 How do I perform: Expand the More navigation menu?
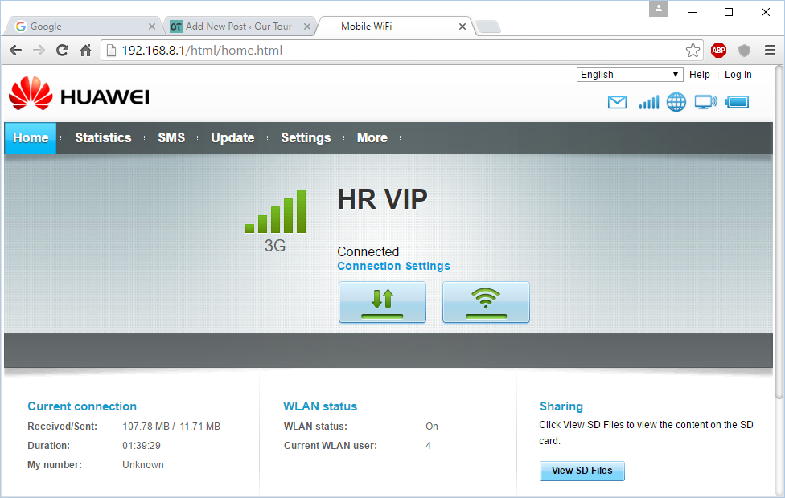372,137
